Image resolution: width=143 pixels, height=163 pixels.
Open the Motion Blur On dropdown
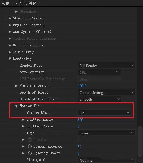pyautogui.click(x=104, y=113)
